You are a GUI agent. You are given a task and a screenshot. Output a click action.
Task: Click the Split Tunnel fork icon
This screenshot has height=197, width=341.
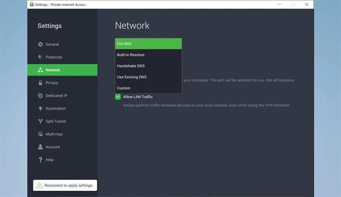tap(40, 121)
